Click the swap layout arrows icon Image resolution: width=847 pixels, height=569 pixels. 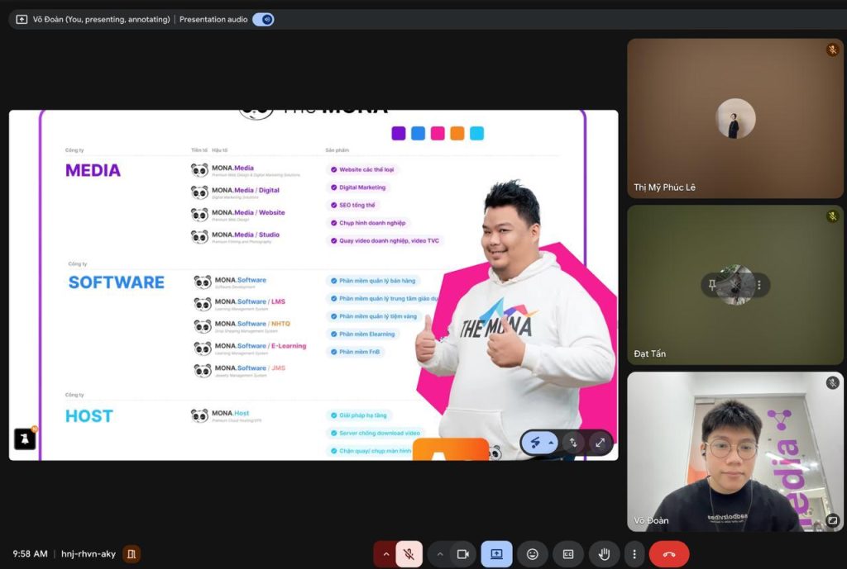click(x=573, y=443)
